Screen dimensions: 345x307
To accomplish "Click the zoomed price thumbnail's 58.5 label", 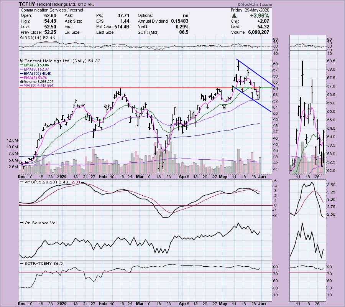I will click(x=331, y=61).
